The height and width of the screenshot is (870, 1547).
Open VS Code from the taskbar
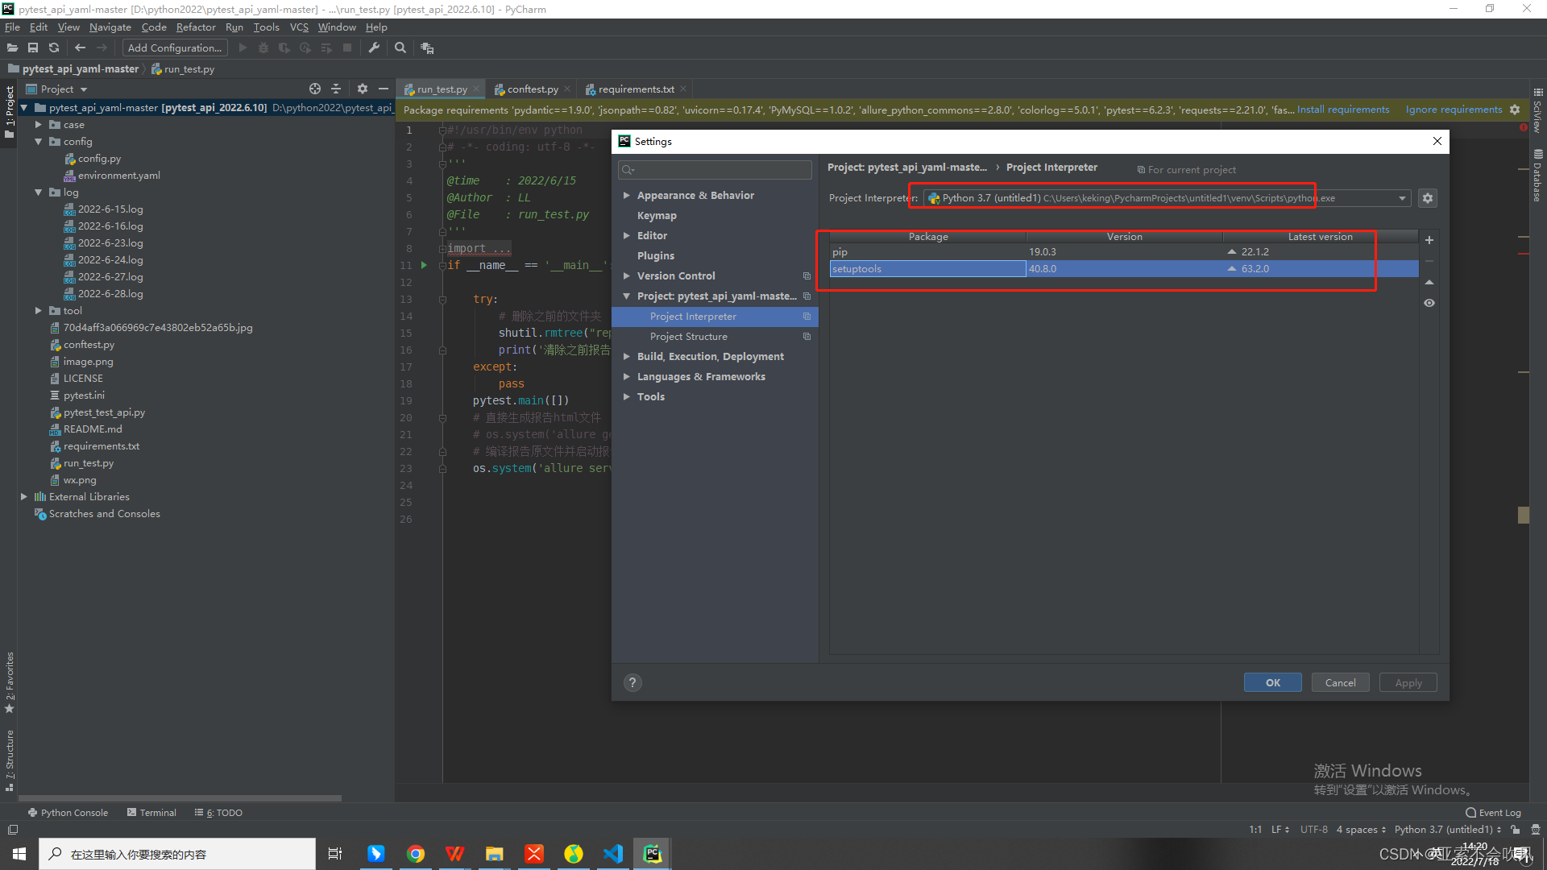pyautogui.click(x=613, y=854)
